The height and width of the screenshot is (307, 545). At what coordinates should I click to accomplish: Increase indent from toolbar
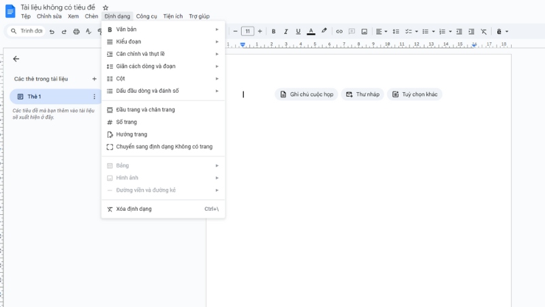click(x=471, y=31)
